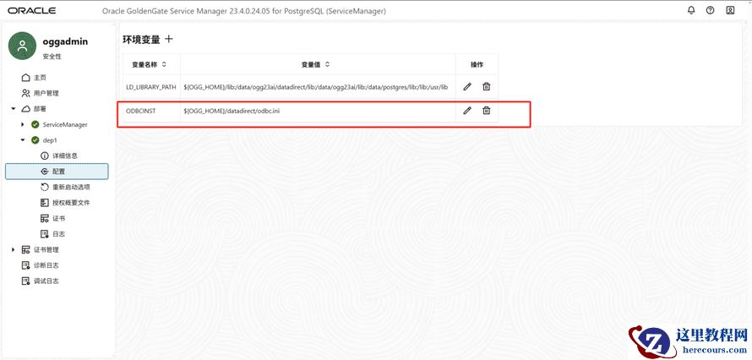Sort by variable value column arrows
This screenshot has height=360, width=752.
click(x=327, y=64)
